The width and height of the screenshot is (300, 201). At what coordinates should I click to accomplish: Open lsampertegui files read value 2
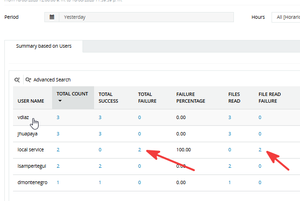click(x=230, y=166)
